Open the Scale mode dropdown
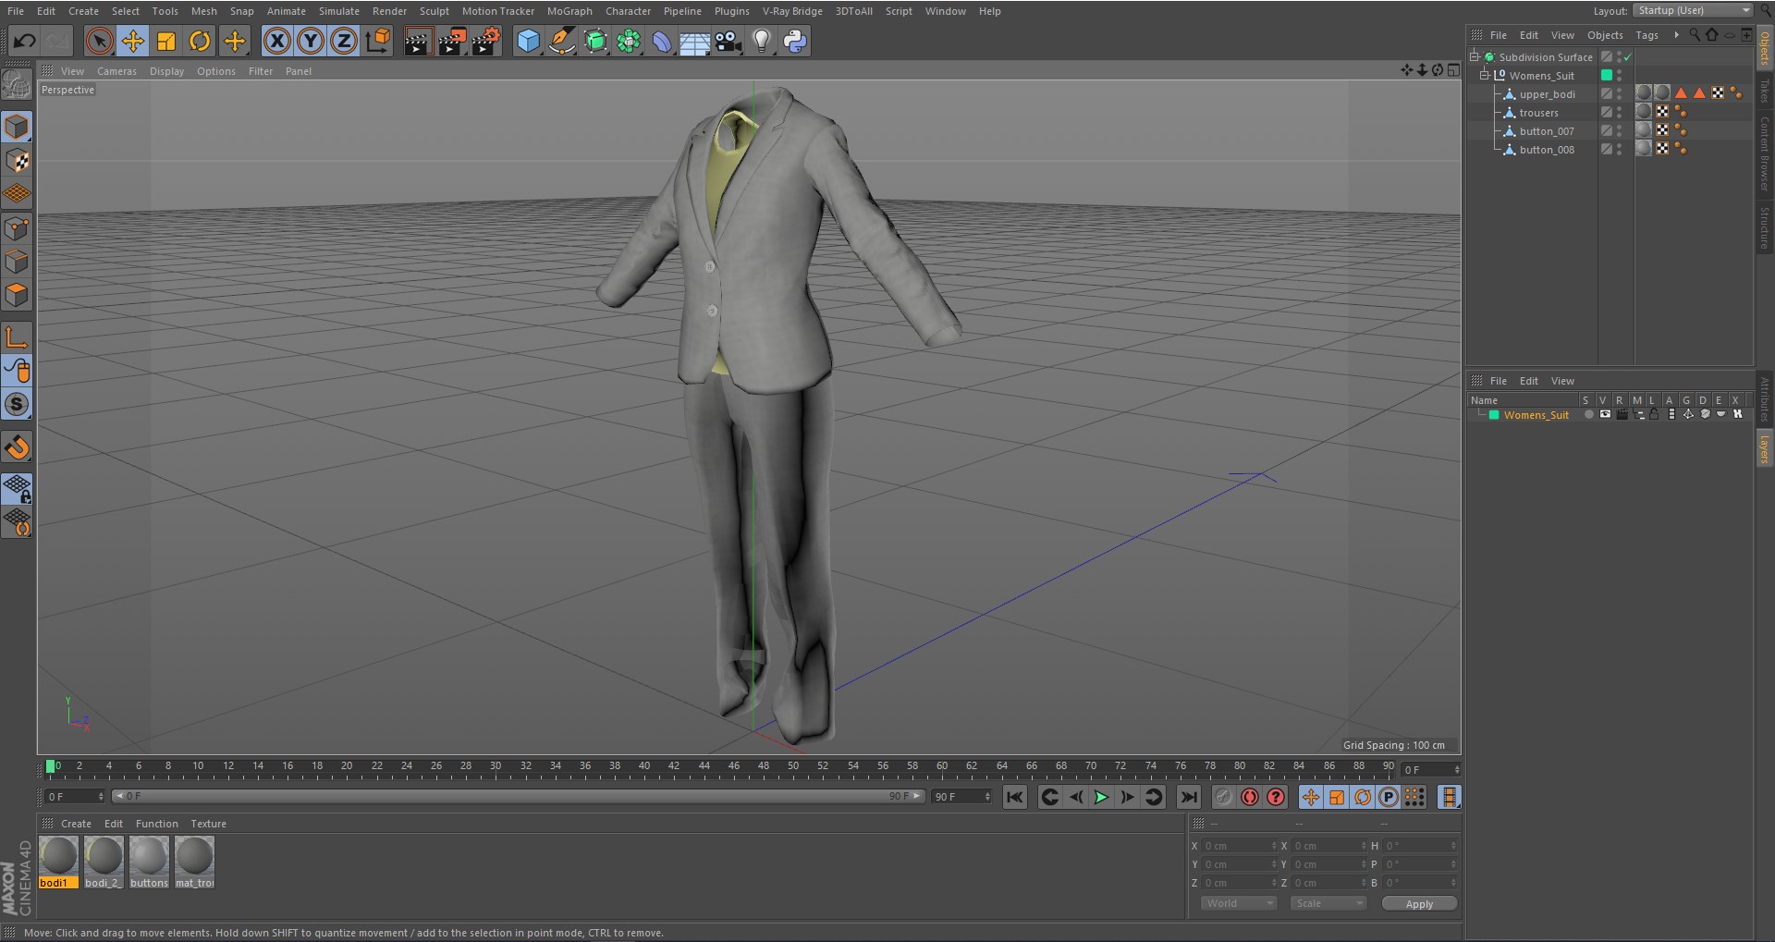Image resolution: width=1775 pixels, height=942 pixels. coord(1328,903)
